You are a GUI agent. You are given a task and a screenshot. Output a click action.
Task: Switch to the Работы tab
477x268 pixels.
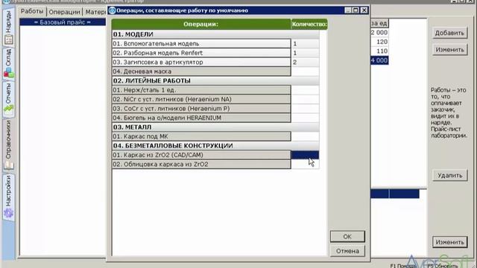click(32, 11)
